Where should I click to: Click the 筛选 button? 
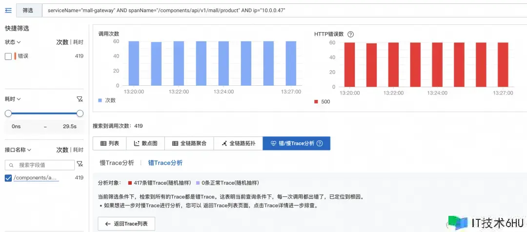coord(28,10)
